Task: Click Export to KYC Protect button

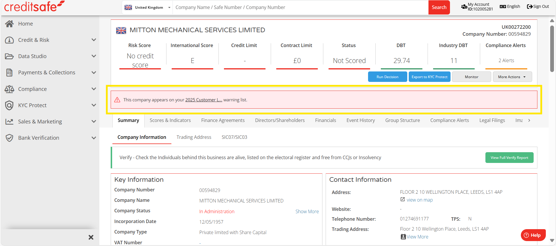Action: [429, 77]
